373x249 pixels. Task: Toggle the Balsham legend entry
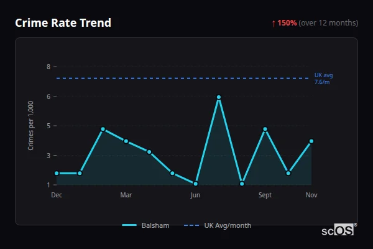[145, 225]
